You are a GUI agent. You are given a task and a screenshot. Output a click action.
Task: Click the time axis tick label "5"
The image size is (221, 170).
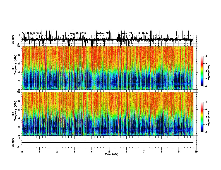point(109,152)
